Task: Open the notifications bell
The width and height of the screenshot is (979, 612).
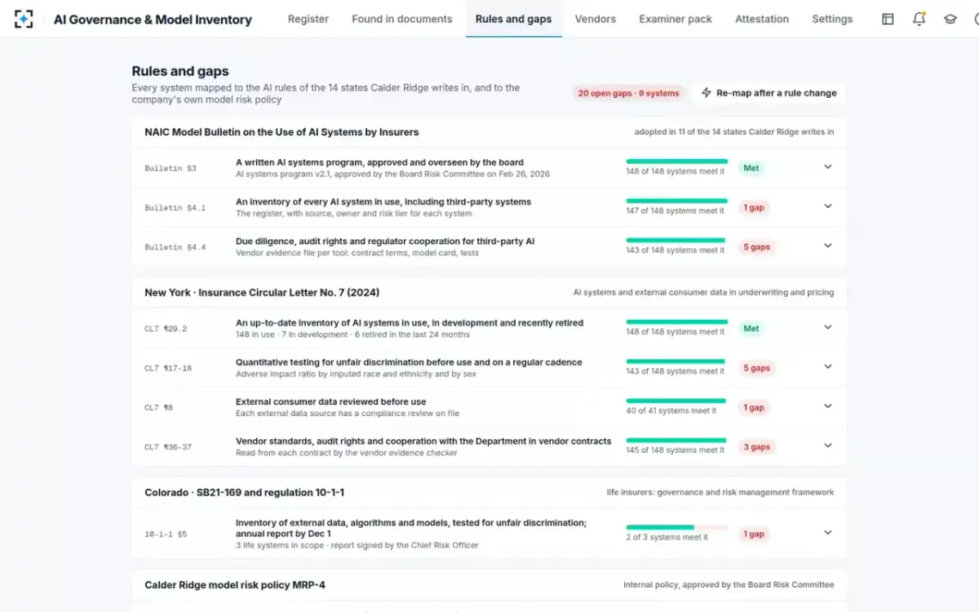Action: coord(919,19)
